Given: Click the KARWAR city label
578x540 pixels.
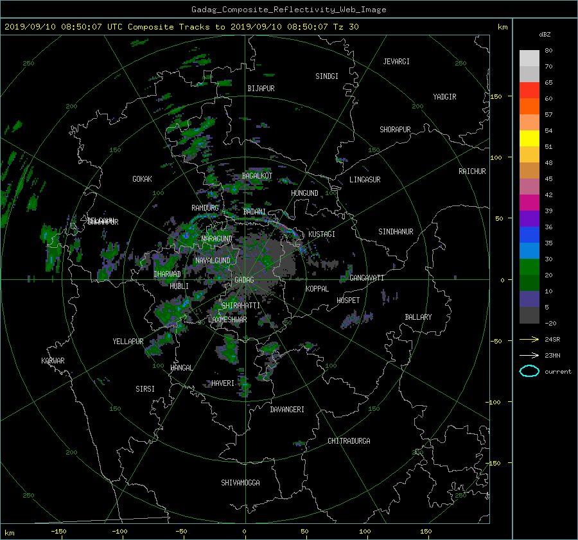Looking at the screenshot, I should click(53, 361).
